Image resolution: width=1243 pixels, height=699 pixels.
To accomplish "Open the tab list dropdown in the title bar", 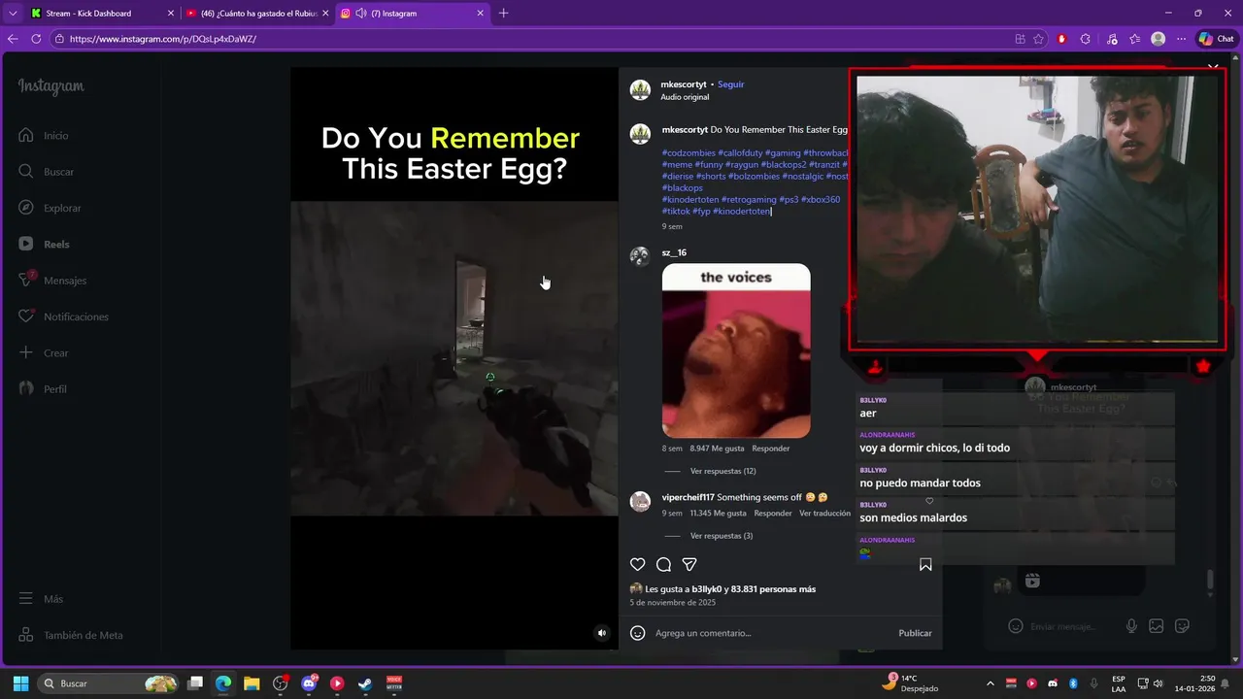I will point(13,14).
